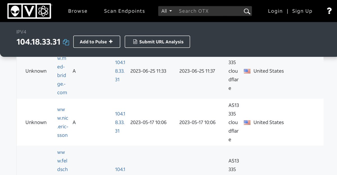The image size is (337, 175).
Task: Click the Sign Up link
Action: coord(302,11)
